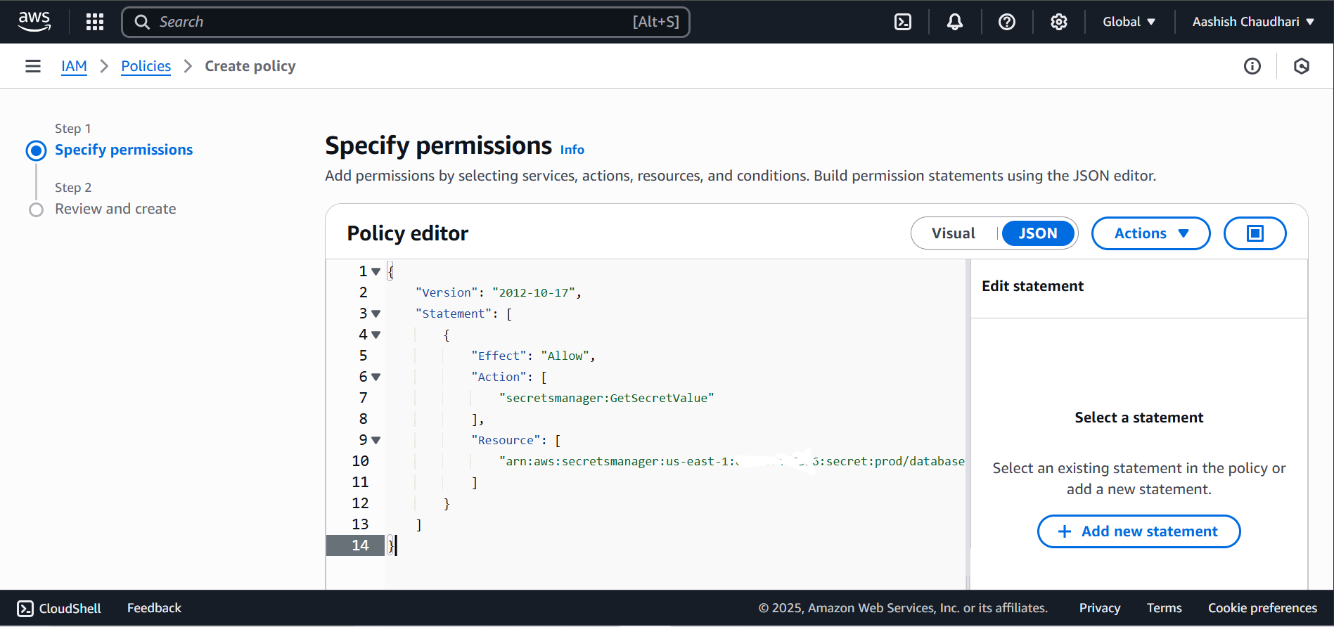Open the settings gear menu
The height and width of the screenshot is (627, 1334).
pos(1058,22)
